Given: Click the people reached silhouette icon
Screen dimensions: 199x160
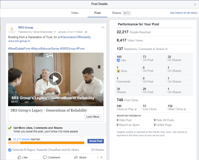Looking at the screenshot, I should [x=10, y=139].
